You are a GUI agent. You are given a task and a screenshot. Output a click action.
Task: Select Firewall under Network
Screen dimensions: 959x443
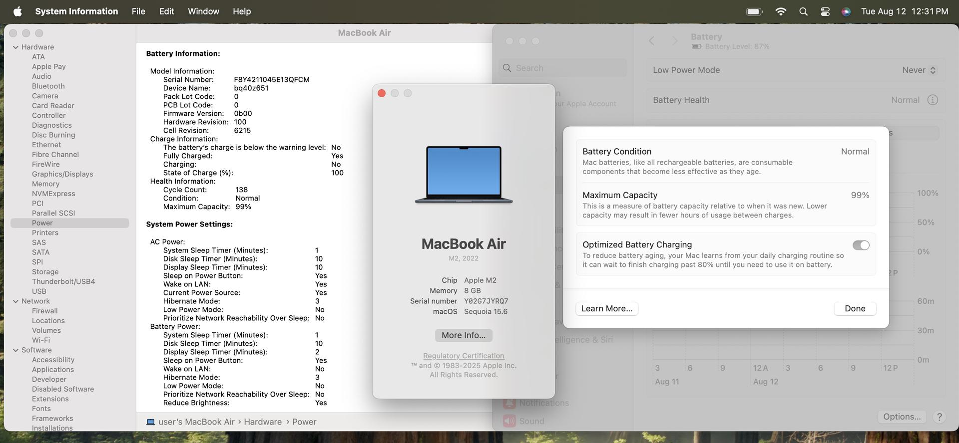(x=45, y=311)
